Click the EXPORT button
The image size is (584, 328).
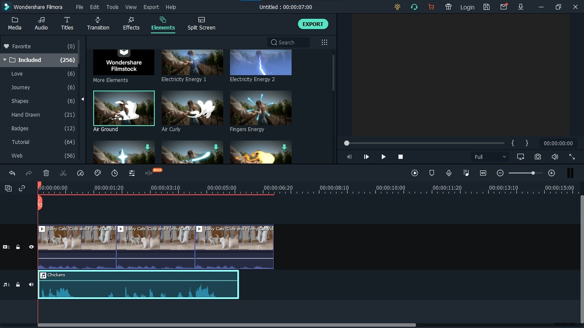coord(313,24)
